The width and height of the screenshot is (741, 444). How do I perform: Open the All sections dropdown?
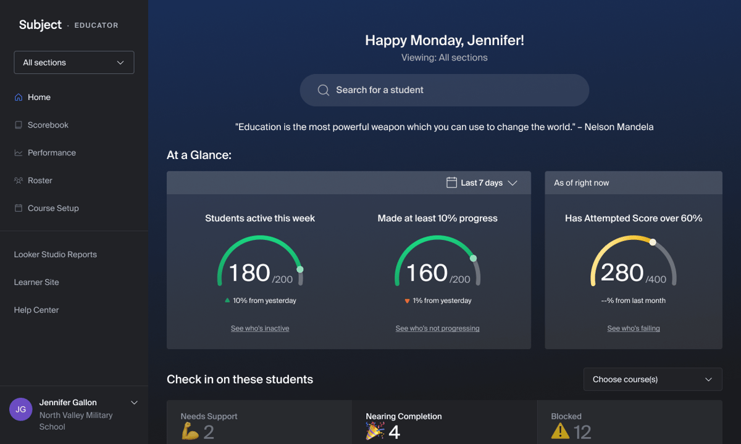(x=74, y=62)
